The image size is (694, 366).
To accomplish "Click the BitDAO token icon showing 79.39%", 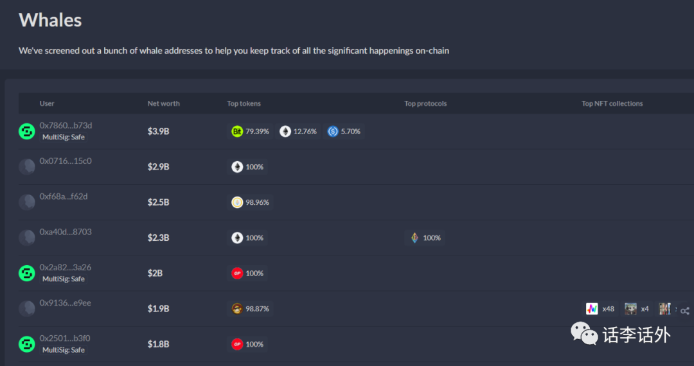I will (237, 132).
